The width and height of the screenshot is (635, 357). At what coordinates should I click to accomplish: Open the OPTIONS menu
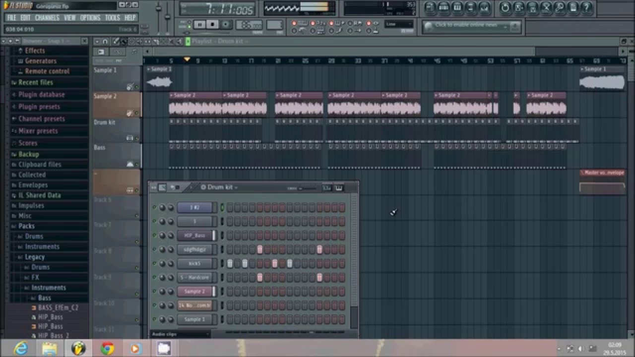pos(90,18)
